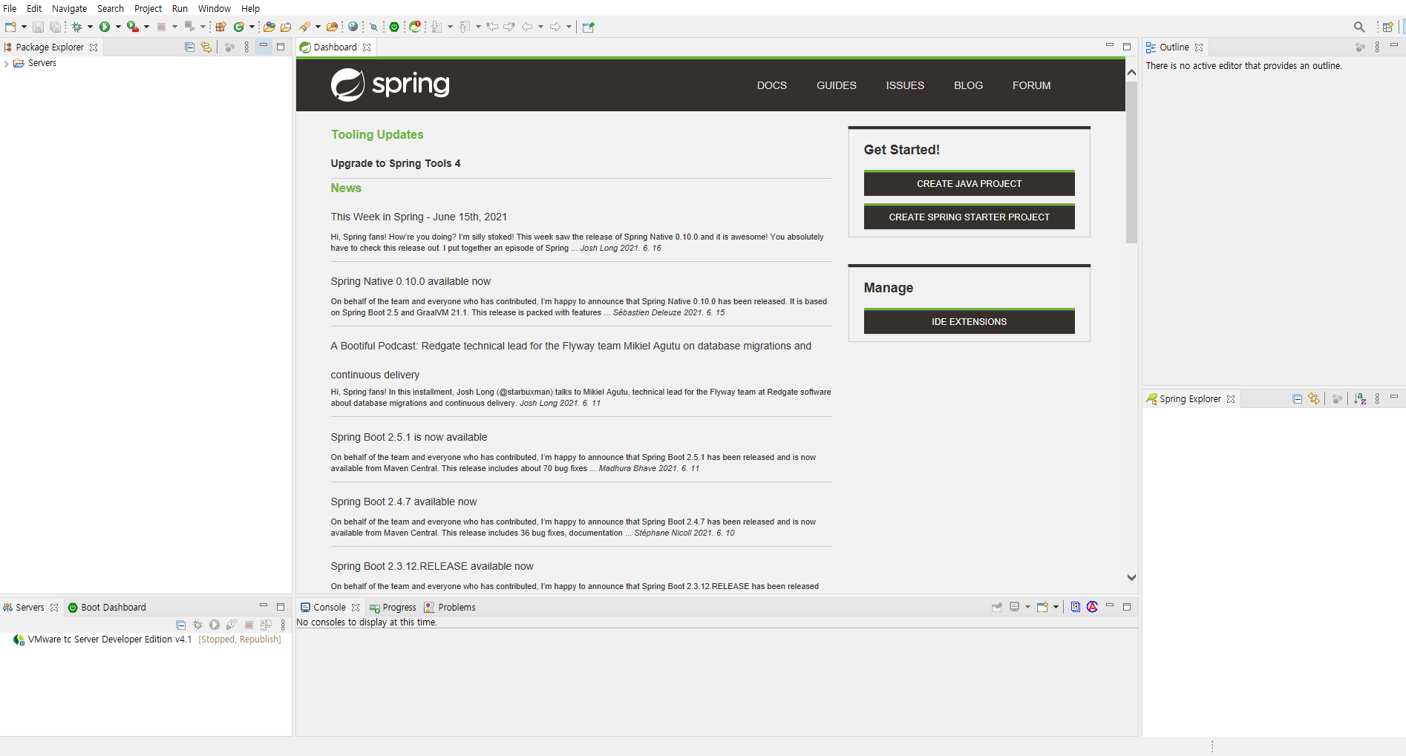This screenshot has height=756, width=1406.
Task: Click Servers view collapse all icon
Action: pos(180,625)
